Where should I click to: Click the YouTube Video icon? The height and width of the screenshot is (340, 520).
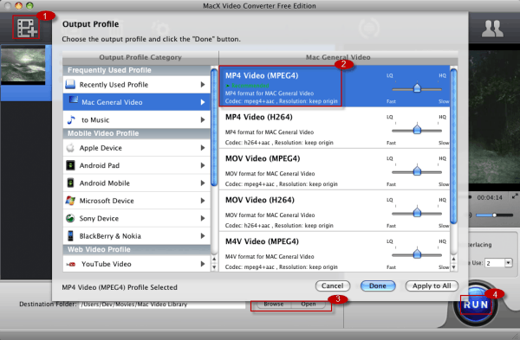[x=71, y=264]
